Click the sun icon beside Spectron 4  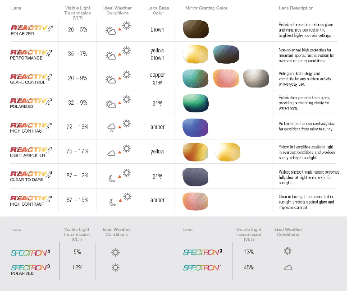pyautogui.click(x=115, y=253)
